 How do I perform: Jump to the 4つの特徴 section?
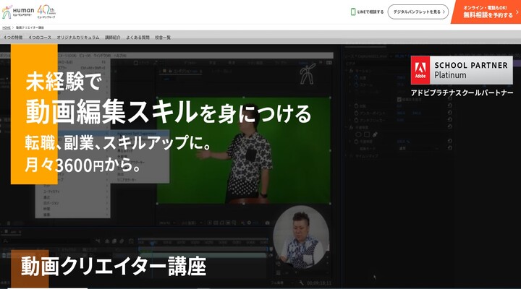13,38
